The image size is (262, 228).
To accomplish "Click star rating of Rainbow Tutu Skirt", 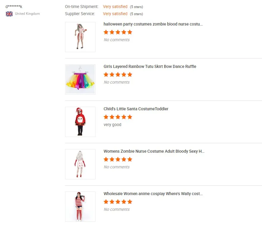I will tap(118, 74).
